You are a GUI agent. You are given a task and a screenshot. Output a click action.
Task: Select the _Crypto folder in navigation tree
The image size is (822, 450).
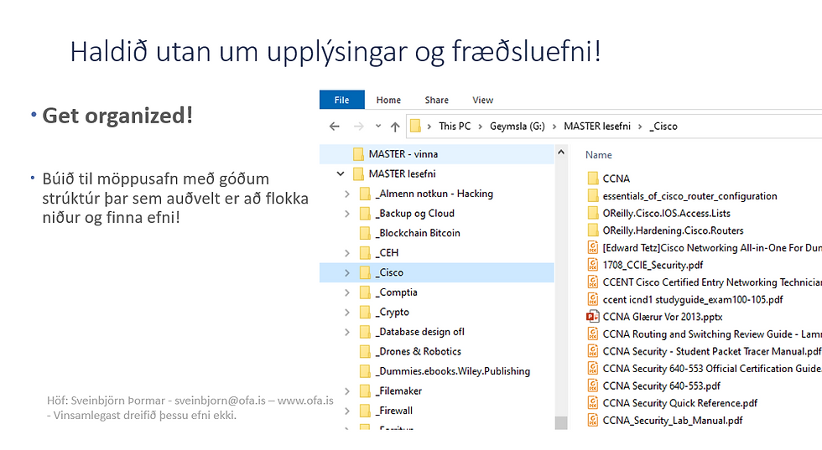pos(393,313)
